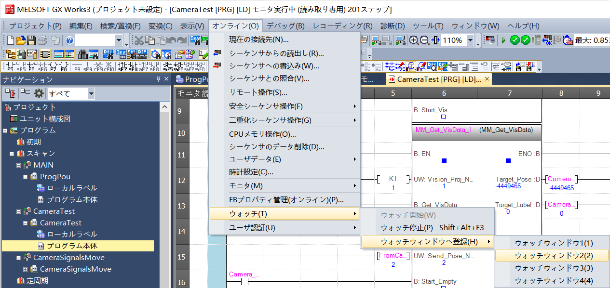The width and height of the screenshot is (610, 288).
Task: Click ウォッチ停止(P) menu entry
Action: [407, 228]
